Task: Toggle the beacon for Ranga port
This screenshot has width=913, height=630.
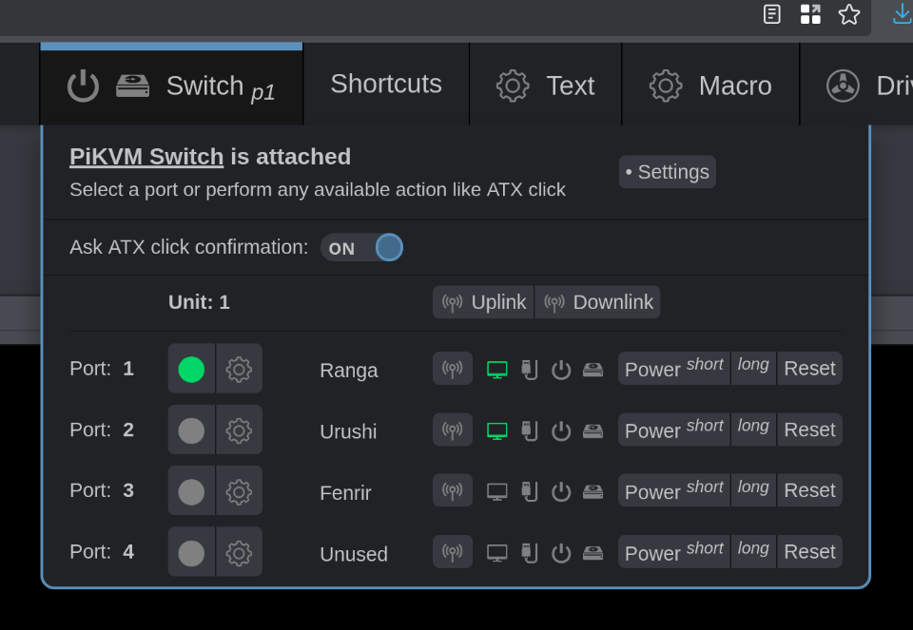Action: (x=453, y=369)
